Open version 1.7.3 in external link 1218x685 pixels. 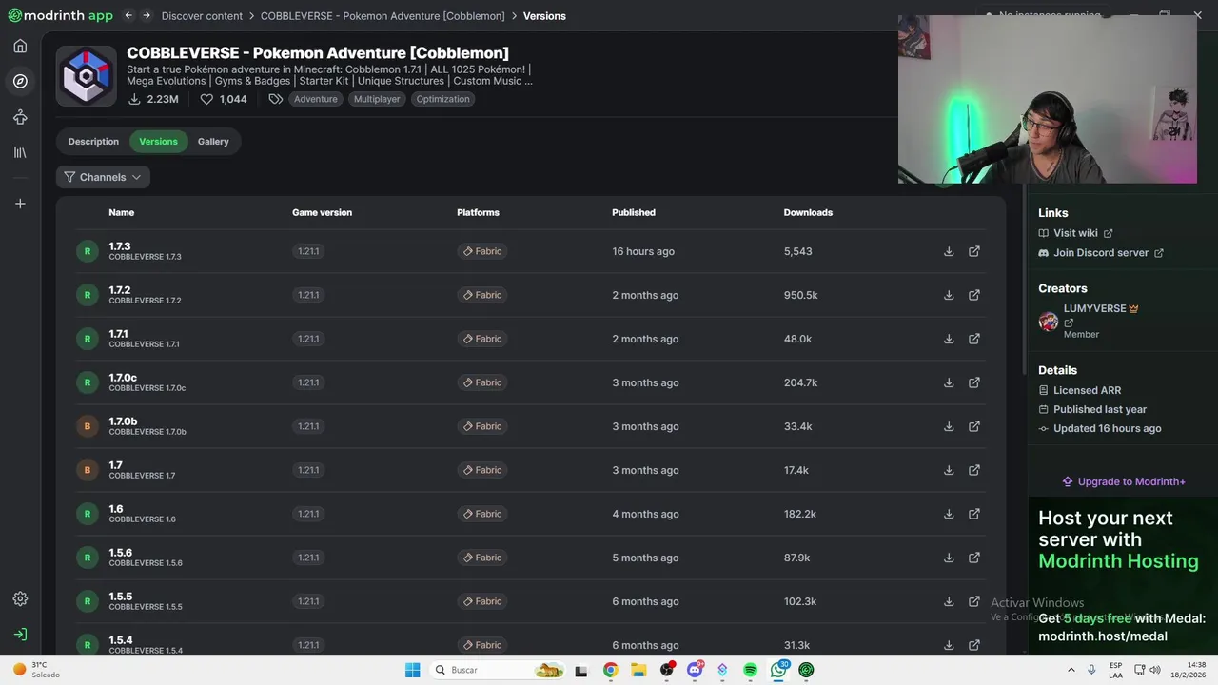[974, 251]
